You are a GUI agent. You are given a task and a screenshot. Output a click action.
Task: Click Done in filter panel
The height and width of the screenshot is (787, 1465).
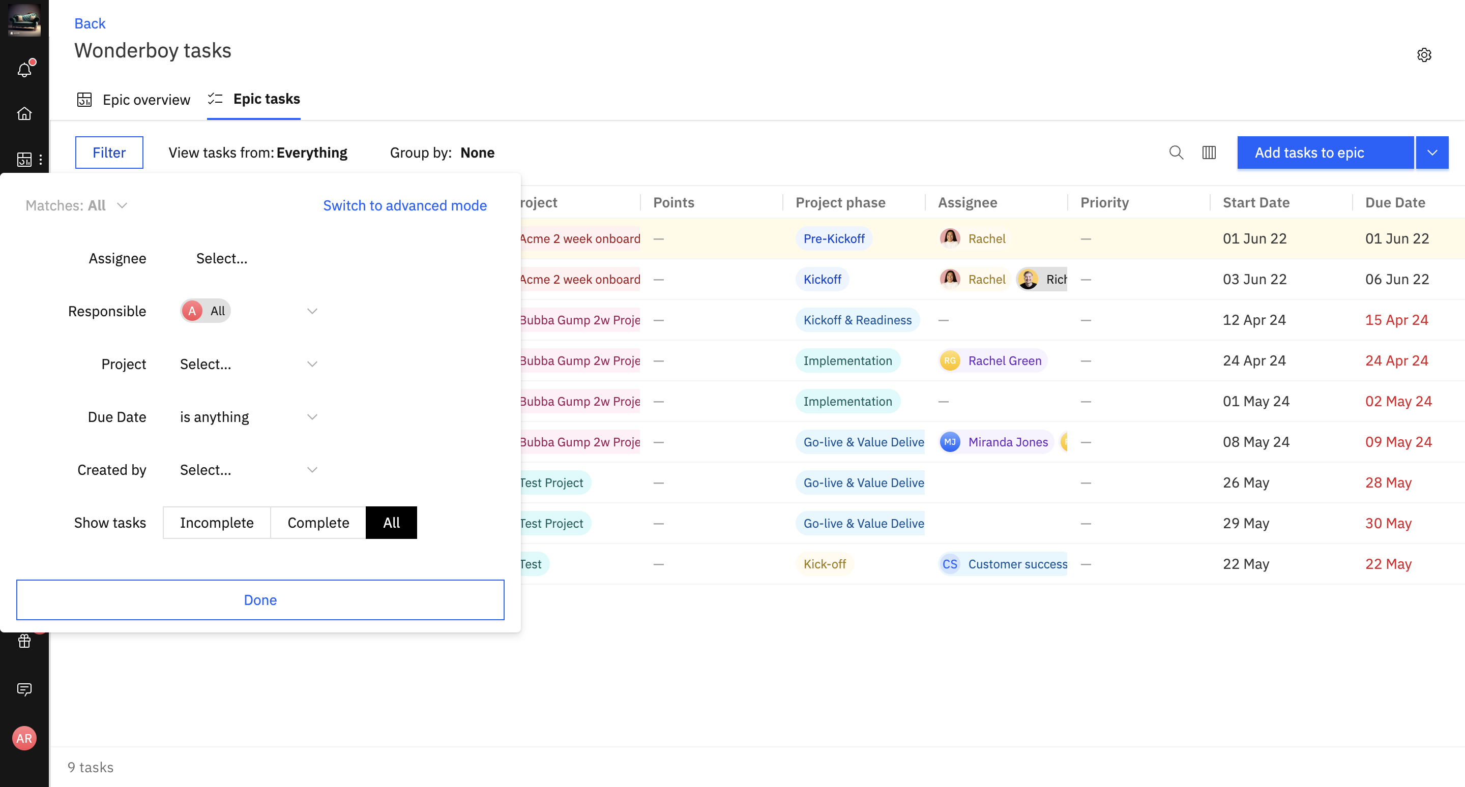click(x=260, y=600)
